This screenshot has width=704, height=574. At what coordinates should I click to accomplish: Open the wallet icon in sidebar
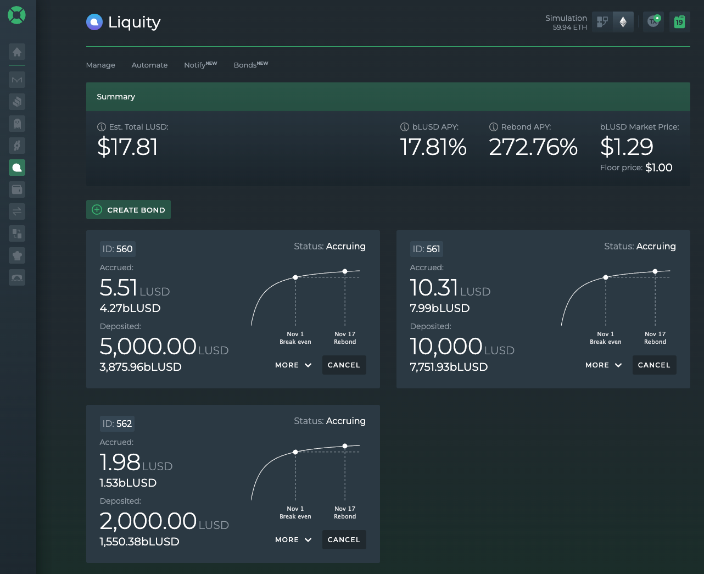pyautogui.click(x=17, y=190)
